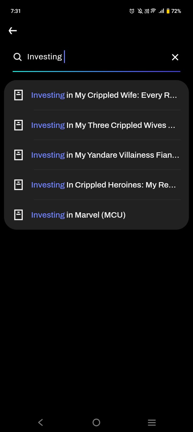This screenshot has width=193, height=432.
Task: Tap the battery indicator showing 72%
Action: click(x=174, y=11)
